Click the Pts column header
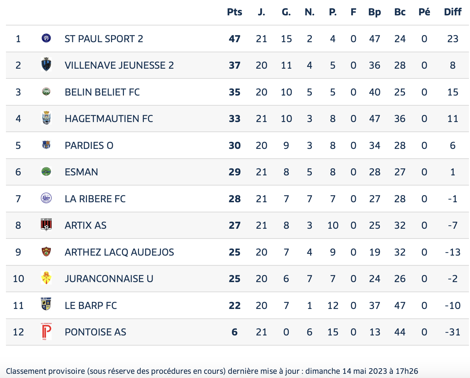This screenshot has width=470, height=378. pyautogui.click(x=235, y=12)
